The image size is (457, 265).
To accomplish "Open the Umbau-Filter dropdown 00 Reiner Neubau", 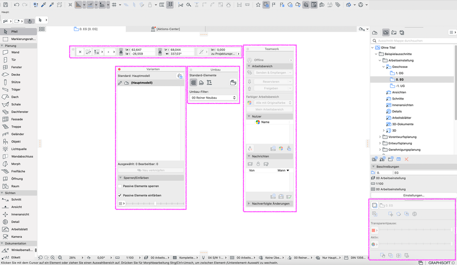I will click(213, 98).
